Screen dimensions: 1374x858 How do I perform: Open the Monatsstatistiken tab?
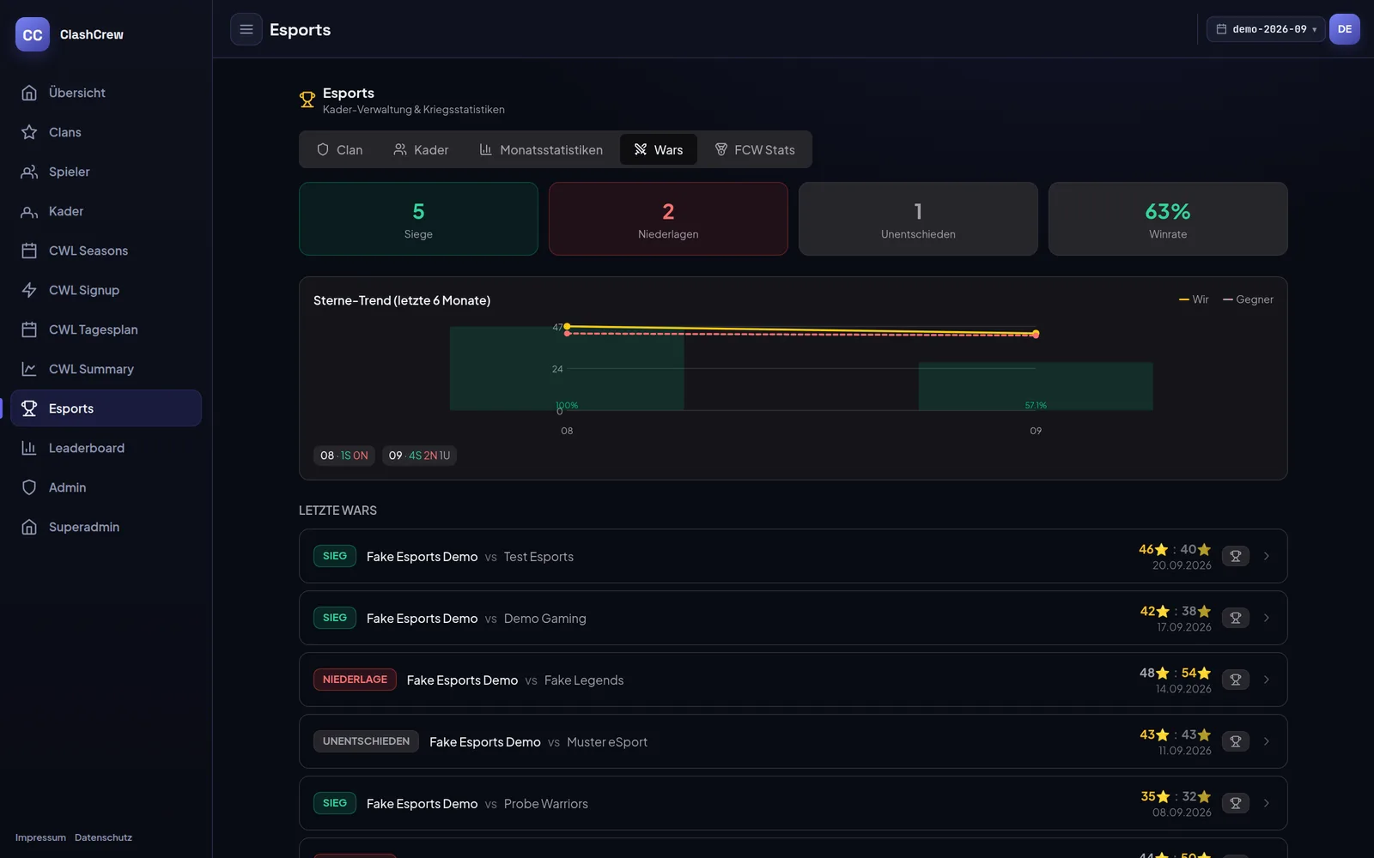pyautogui.click(x=541, y=149)
